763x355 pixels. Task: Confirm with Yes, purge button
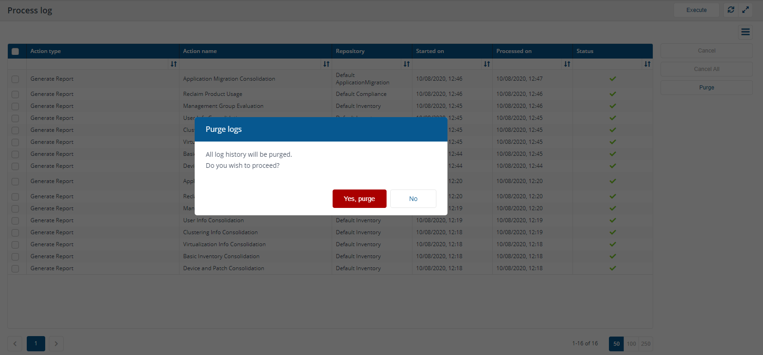pos(359,199)
